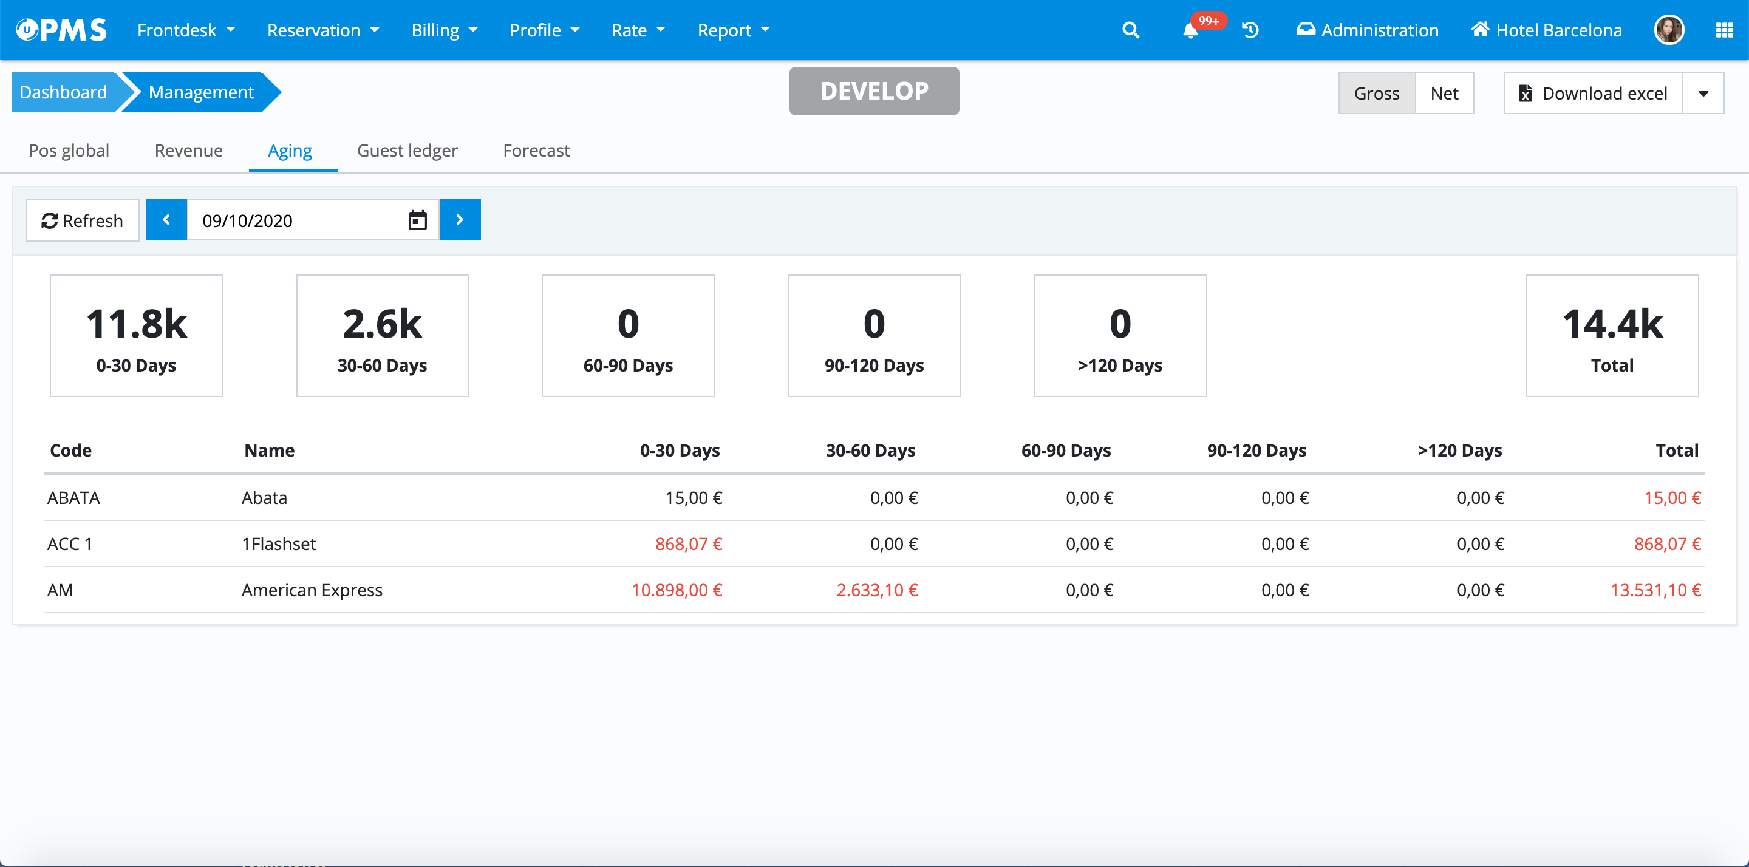Expand the Download excel dropdown arrow
Screen dimensions: 1749x867
click(x=1703, y=93)
